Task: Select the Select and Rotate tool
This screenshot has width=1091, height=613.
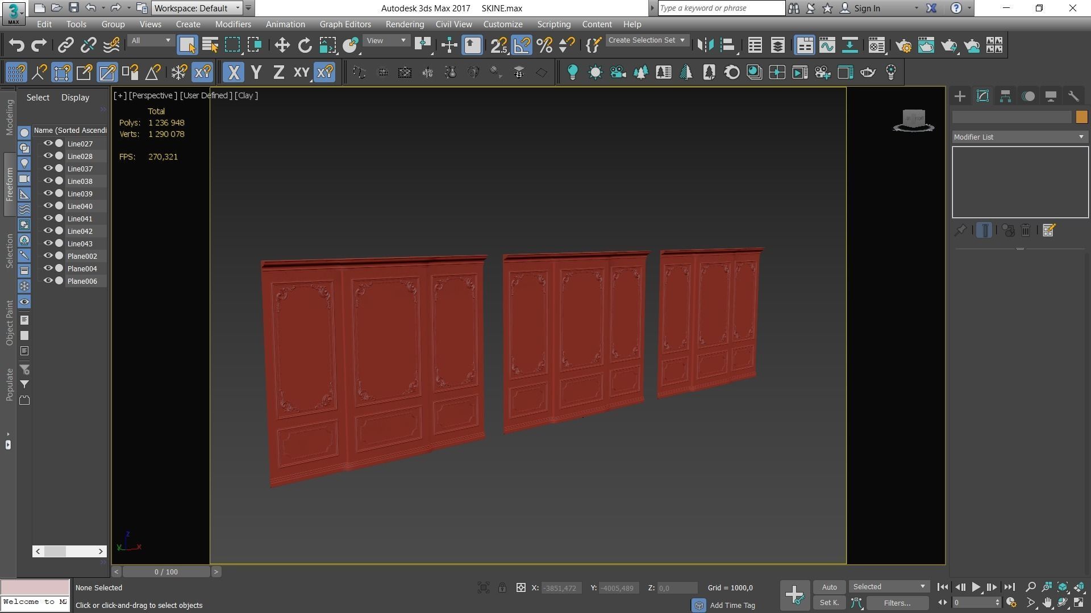Action: (x=305, y=45)
